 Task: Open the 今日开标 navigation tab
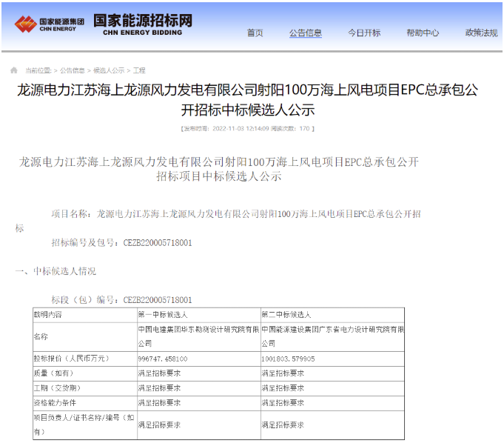point(364,33)
